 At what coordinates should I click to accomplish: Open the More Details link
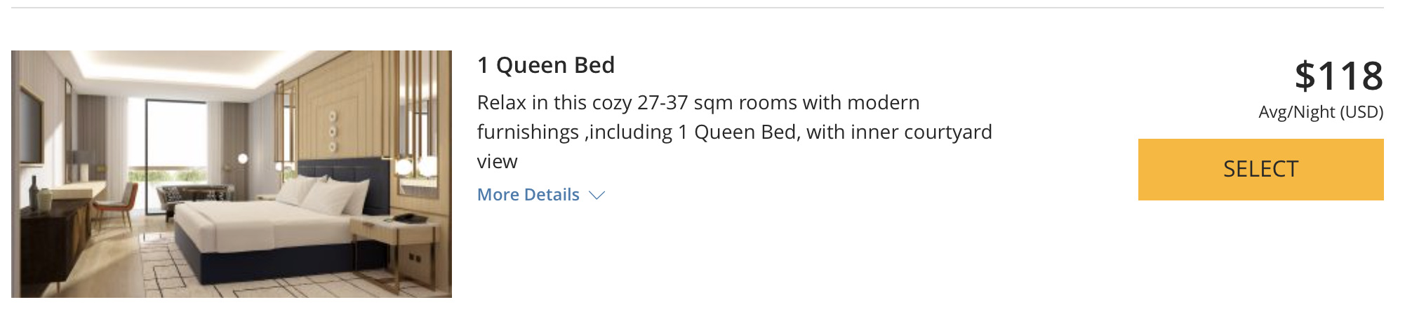pos(528,195)
